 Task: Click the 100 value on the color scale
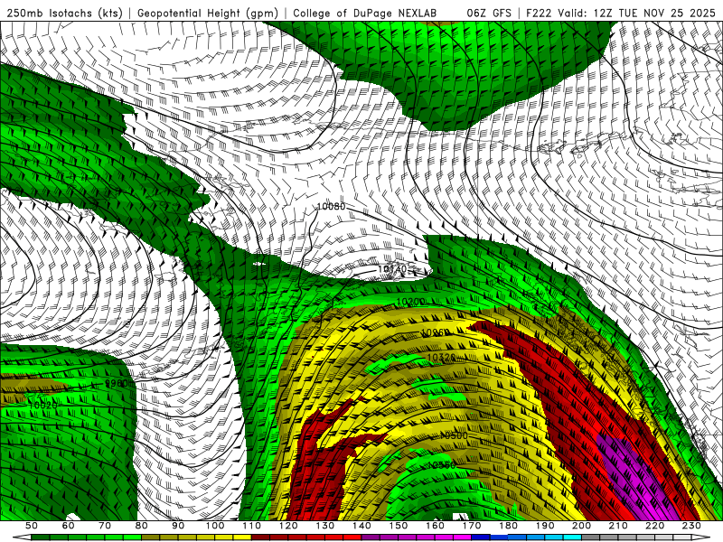215,526
